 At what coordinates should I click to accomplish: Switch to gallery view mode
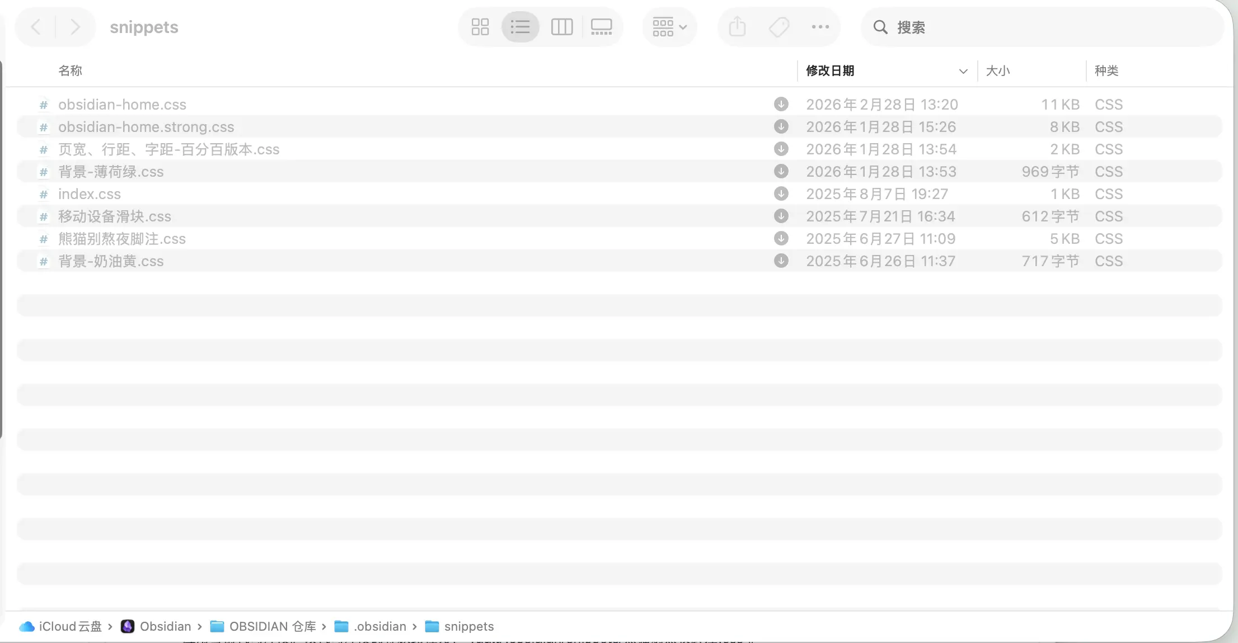[x=602, y=27]
